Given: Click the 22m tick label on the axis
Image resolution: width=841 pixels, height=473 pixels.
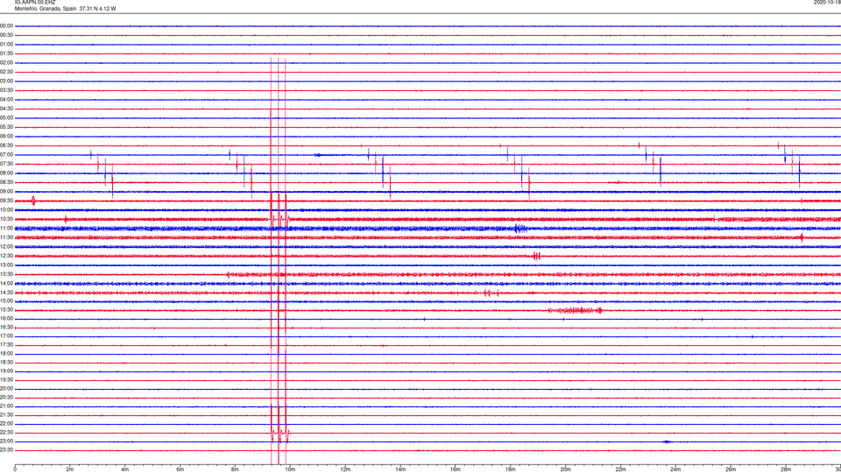Looking at the screenshot, I should (x=620, y=469).
